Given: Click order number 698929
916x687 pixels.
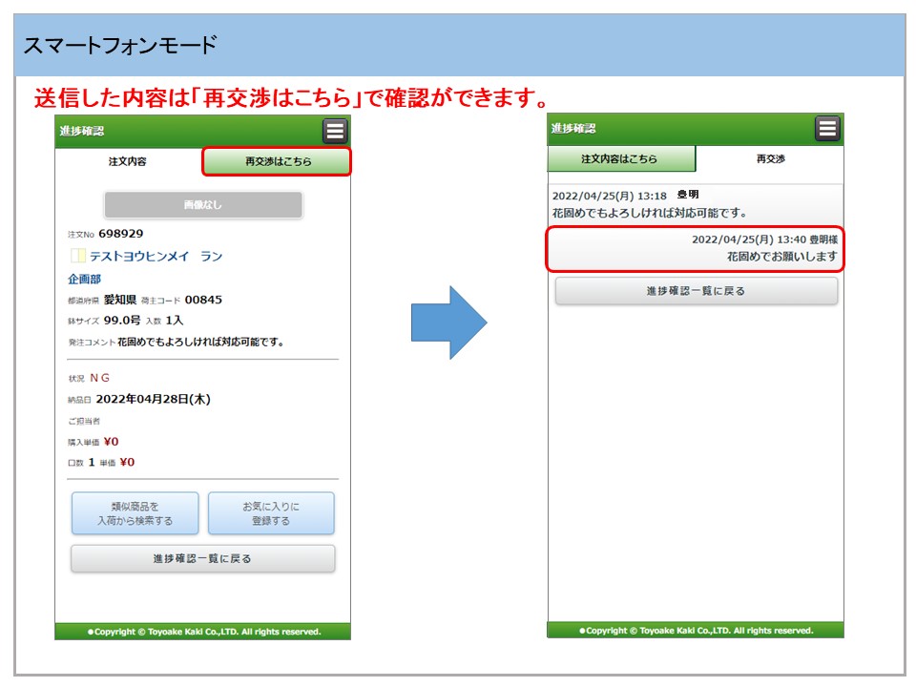Looking at the screenshot, I should tap(121, 234).
